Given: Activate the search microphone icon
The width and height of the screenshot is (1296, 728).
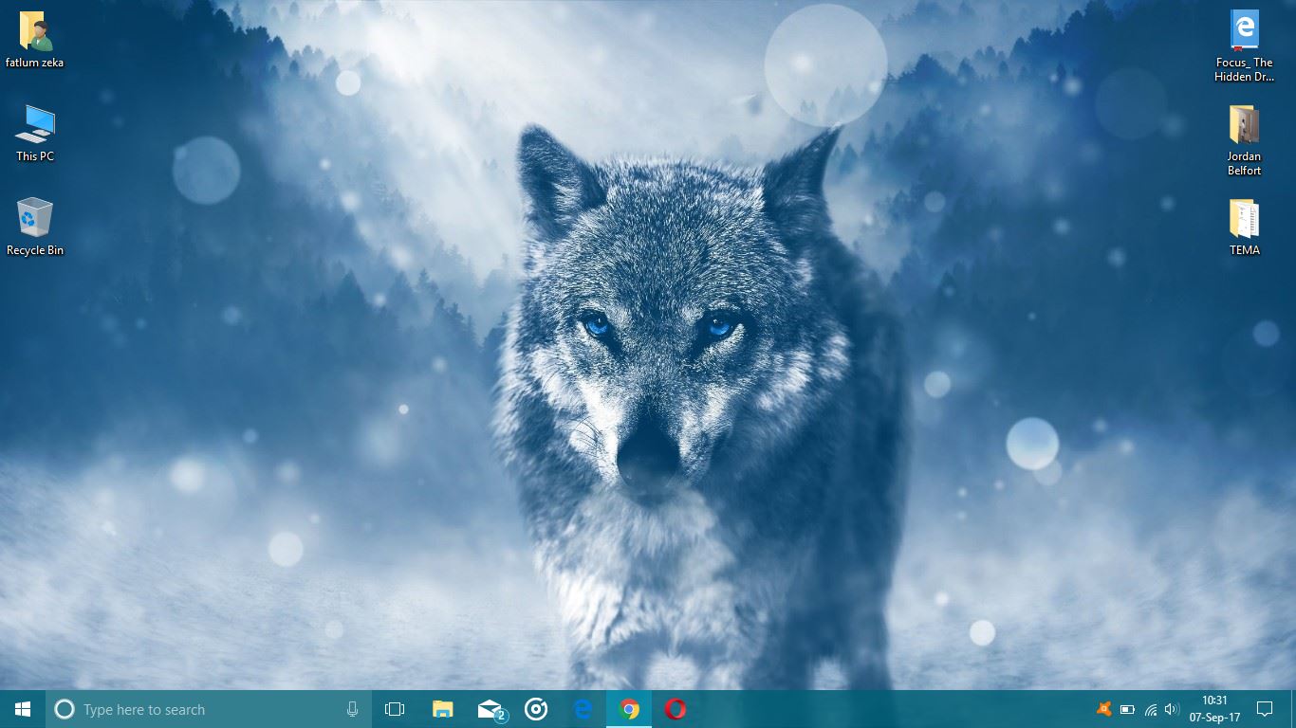Looking at the screenshot, I should tap(352, 709).
